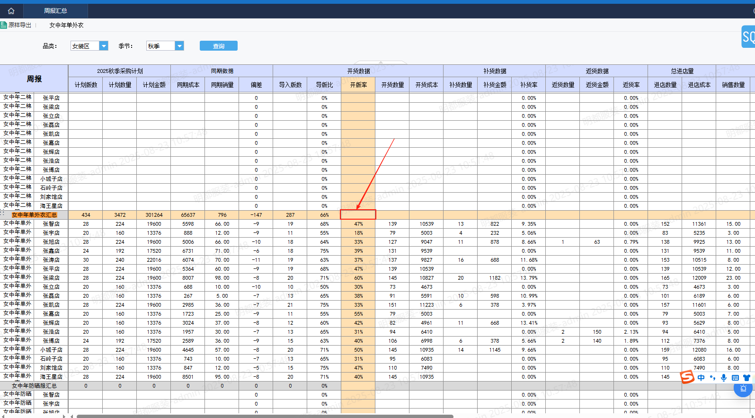Viewport: 755px width, 418px height.
Task: Click the 301264 plan amount cell
Action: 154,215
